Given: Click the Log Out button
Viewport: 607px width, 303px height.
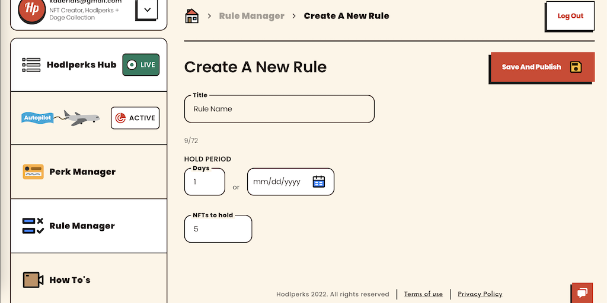Looking at the screenshot, I should pyautogui.click(x=570, y=16).
